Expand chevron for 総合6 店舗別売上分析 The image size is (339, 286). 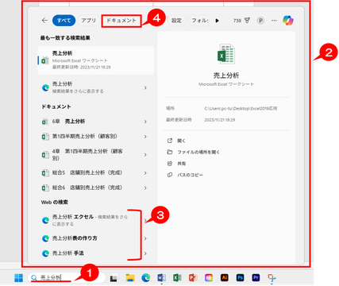(145, 188)
